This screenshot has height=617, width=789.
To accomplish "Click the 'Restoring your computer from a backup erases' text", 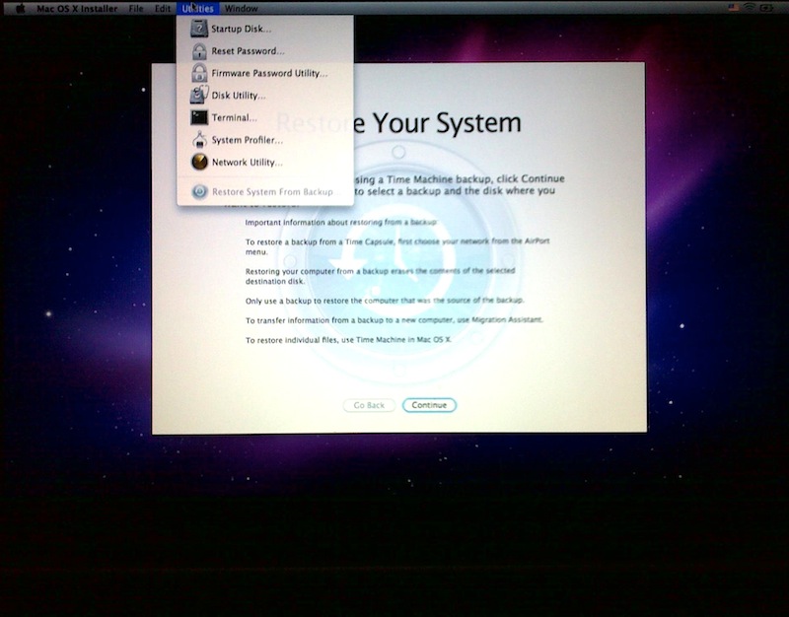I will coord(380,276).
